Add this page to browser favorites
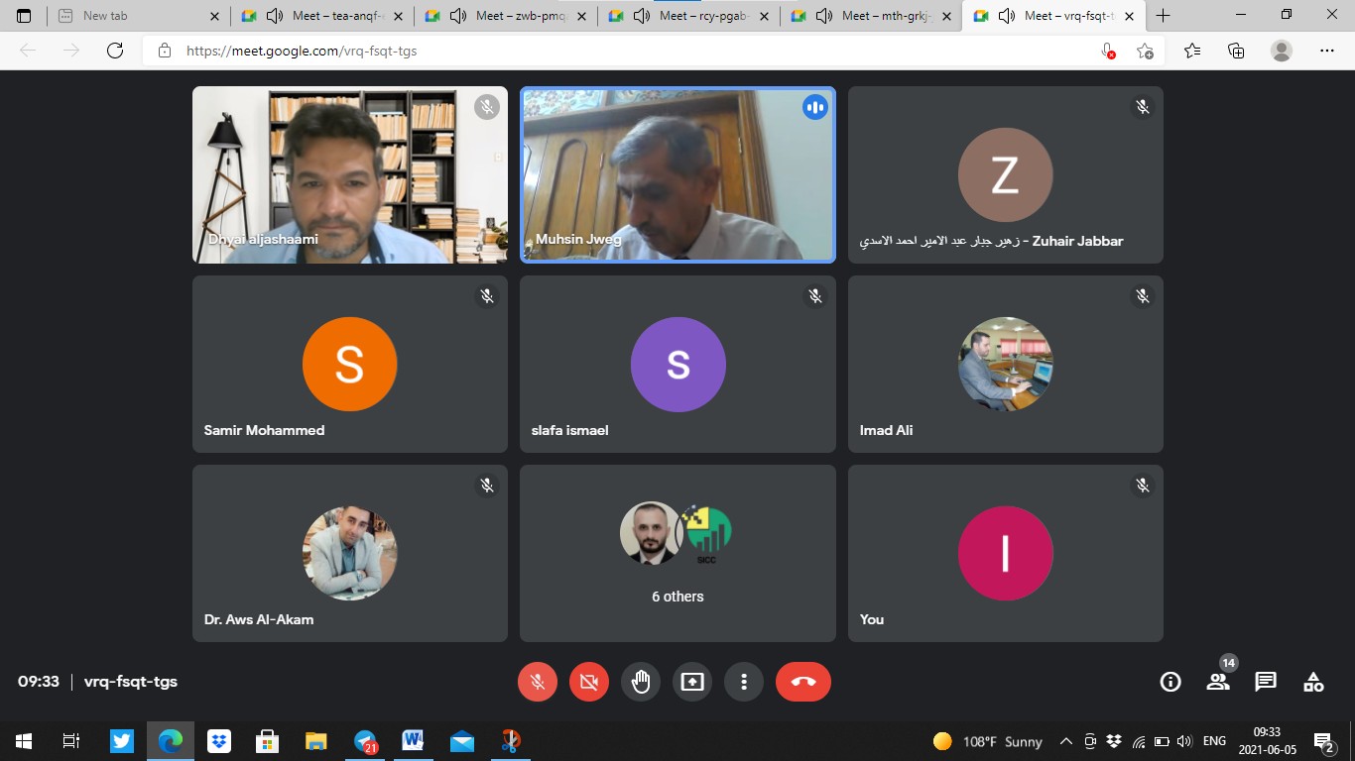The height and width of the screenshot is (761, 1355). 1146,51
